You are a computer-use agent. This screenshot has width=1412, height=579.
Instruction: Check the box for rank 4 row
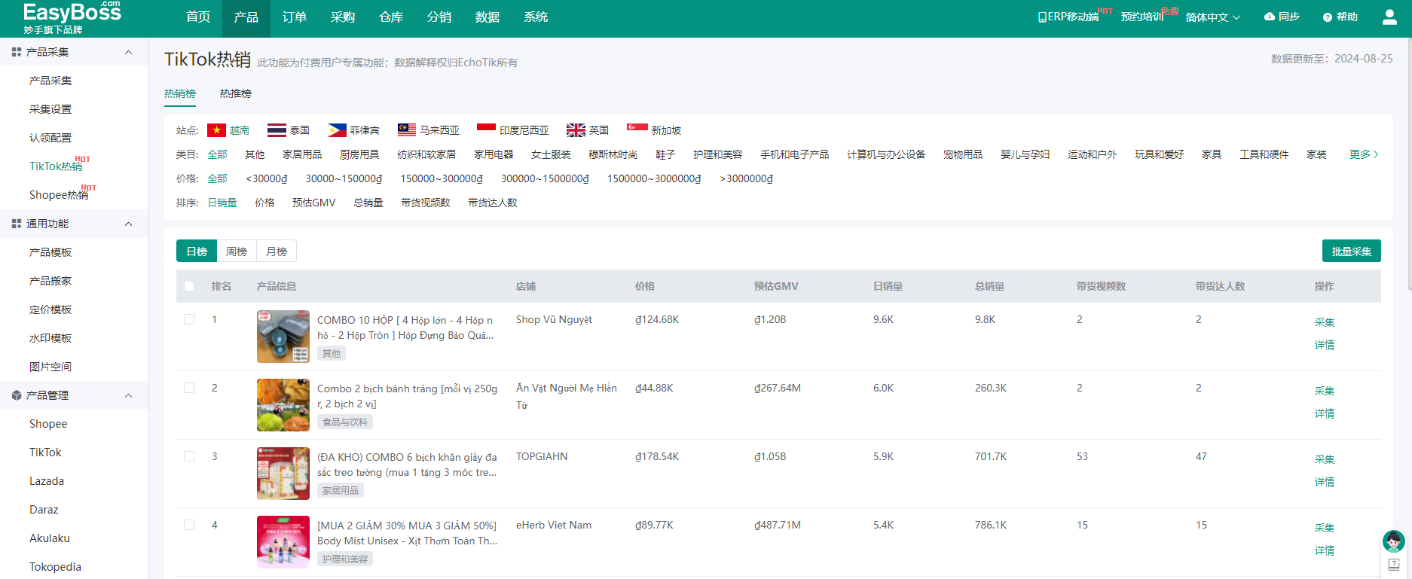coord(189,525)
